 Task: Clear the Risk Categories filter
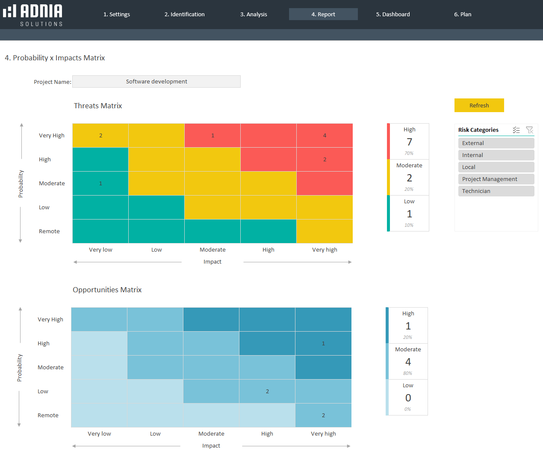pyautogui.click(x=529, y=130)
